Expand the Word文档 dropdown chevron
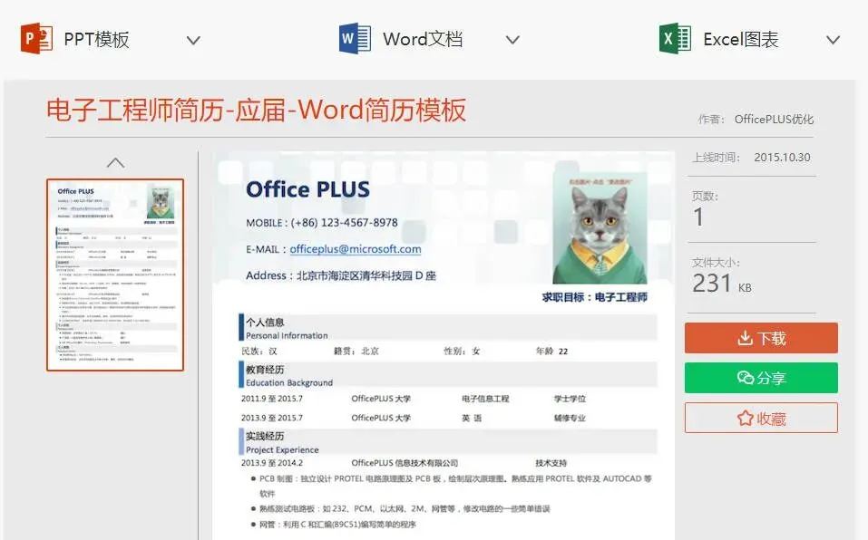Viewport: 868px width, 540px height. 512,40
